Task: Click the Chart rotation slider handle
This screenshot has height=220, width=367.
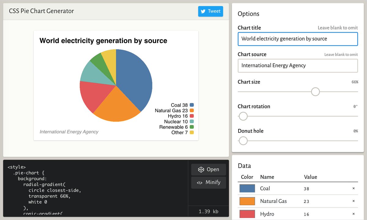Action: click(x=243, y=116)
